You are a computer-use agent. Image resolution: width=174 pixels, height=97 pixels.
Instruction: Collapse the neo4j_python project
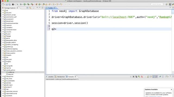point(3,70)
